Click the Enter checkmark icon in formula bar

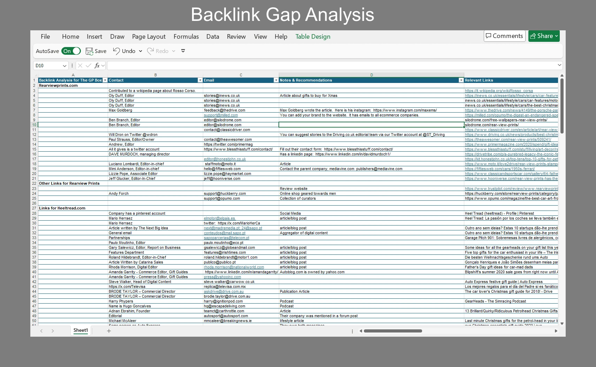pos(89,66)
